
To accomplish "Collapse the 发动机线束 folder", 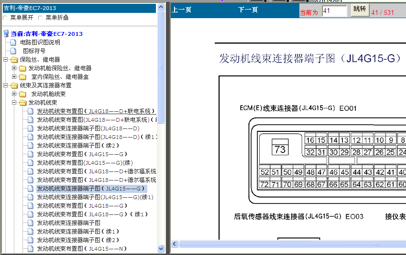I will [x=14, y=102].
